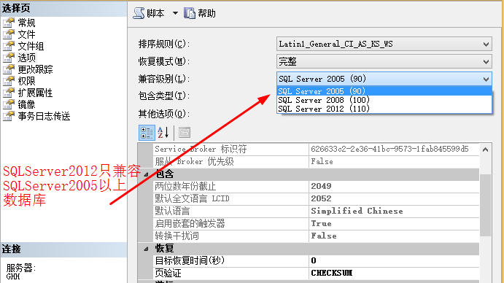
Task: Open the 恢复模式 recovery model dropdown
Action: [x=384, y=61]
